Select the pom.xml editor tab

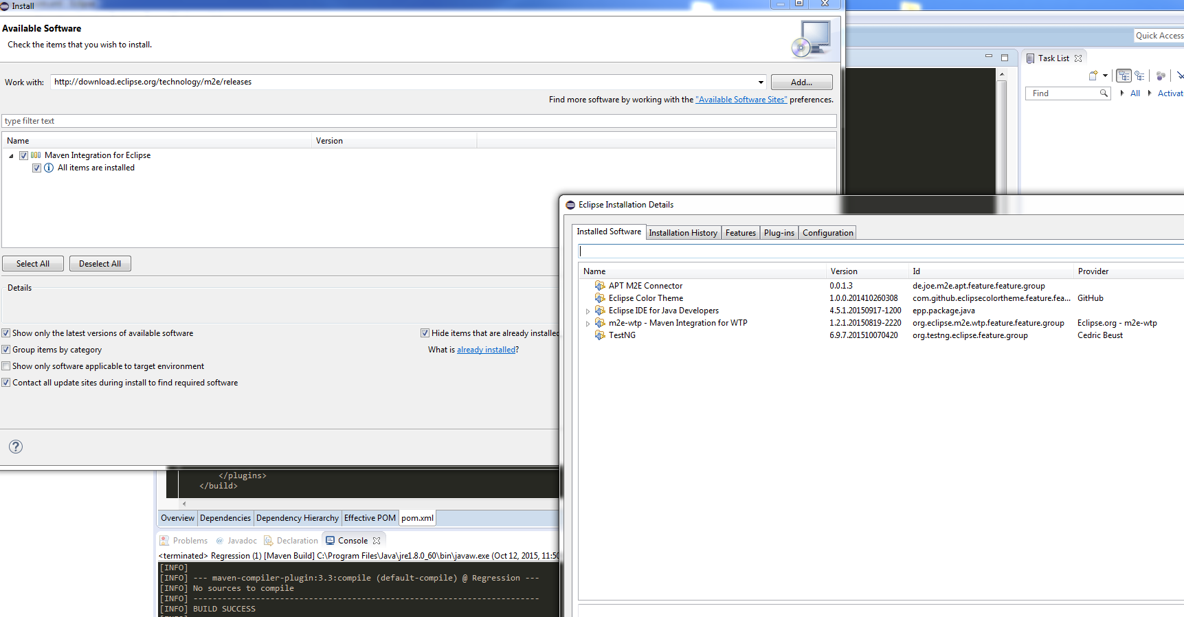[x=418, y=518]
